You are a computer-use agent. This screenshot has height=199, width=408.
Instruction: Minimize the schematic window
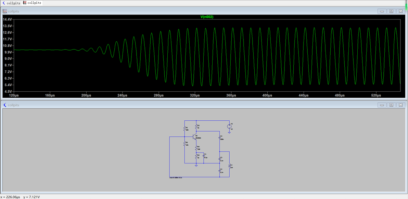pos(382,105)
